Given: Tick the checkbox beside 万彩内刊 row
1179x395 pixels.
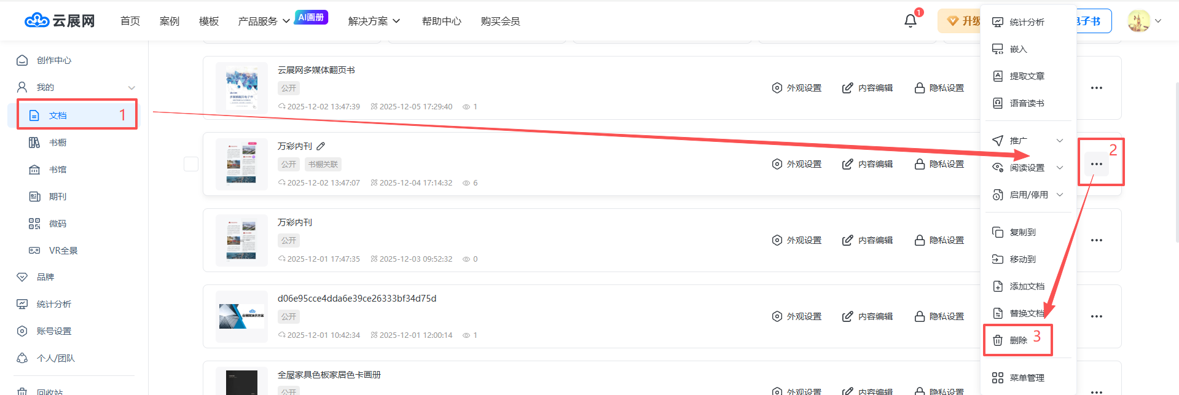Looking at the screenshot, I should tap(191, 164).
